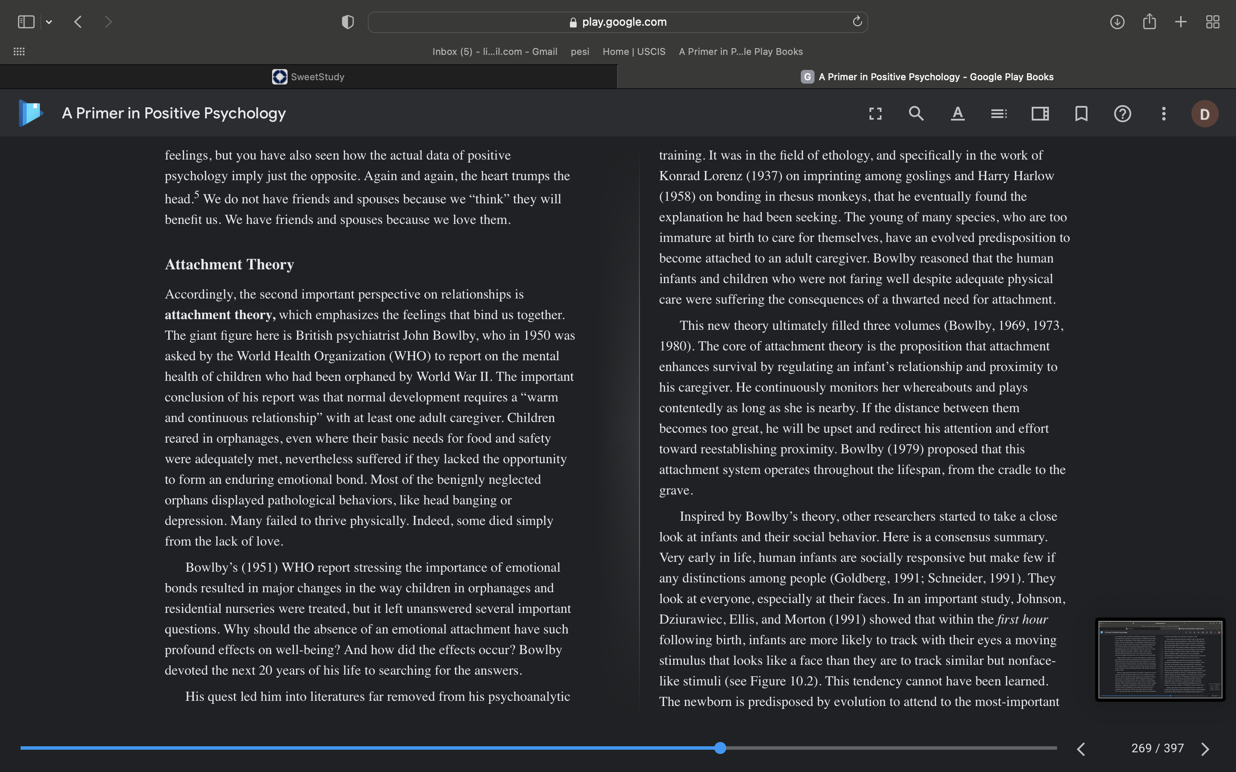Click the reading progress slider handle
1236x772 pixels.
[720, 748]
